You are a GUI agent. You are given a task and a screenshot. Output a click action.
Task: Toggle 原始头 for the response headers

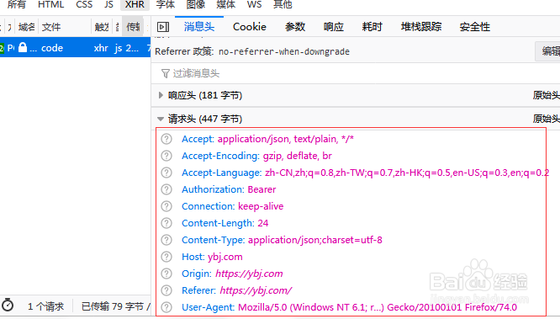click(x=546, y=95)
